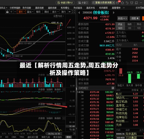Click the home icon in title bar
This screenshot has height=139, width=144.
[x=122, y=3]
